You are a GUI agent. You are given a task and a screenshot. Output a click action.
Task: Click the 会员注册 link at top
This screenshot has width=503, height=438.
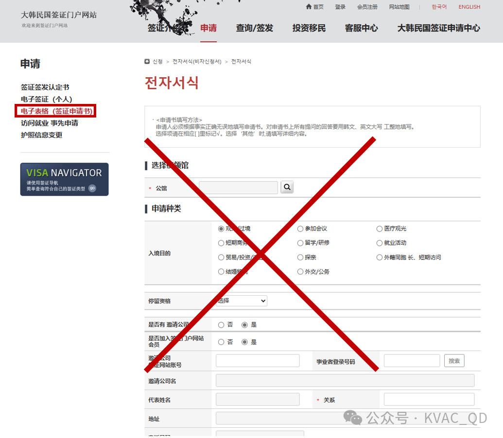click(x=367, y=7)
